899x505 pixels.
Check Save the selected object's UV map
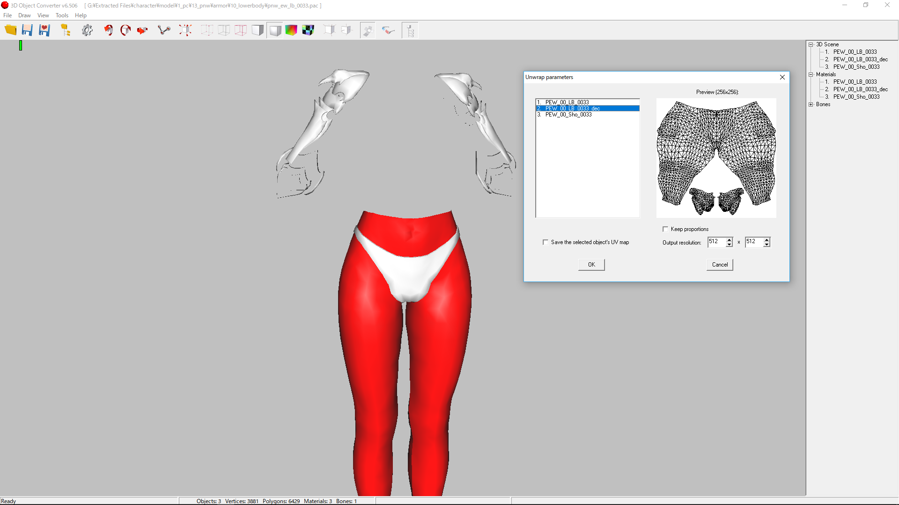click(545, 242)
